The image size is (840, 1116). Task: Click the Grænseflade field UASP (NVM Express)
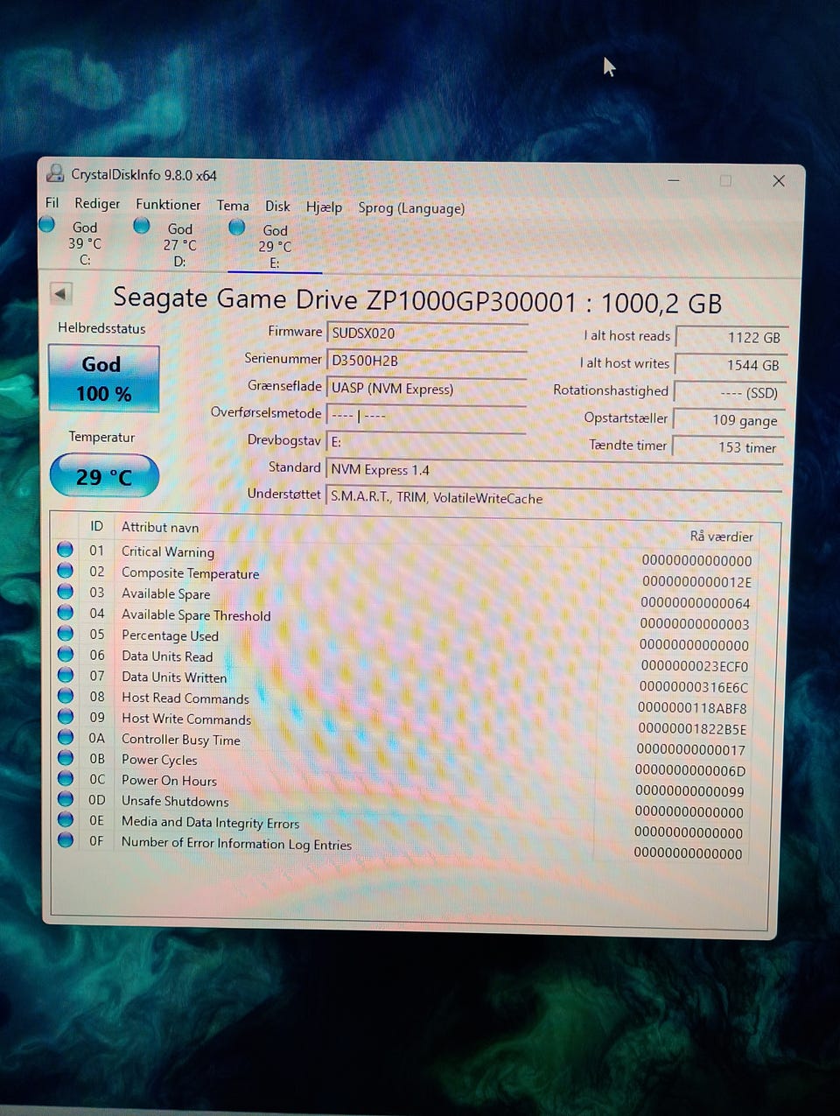pyautogui.click(x=426, y=388)
